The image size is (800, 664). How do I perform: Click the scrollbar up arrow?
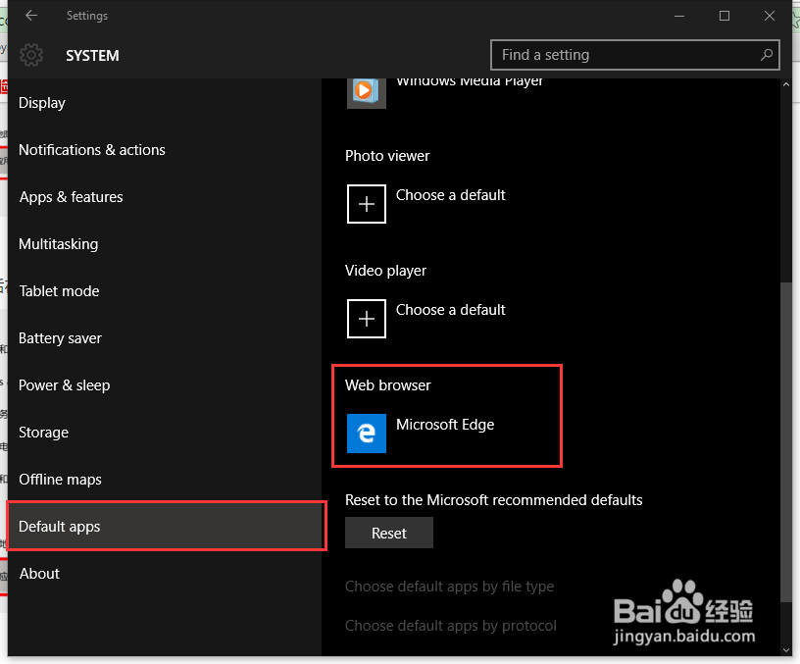(x=785, y=84)
